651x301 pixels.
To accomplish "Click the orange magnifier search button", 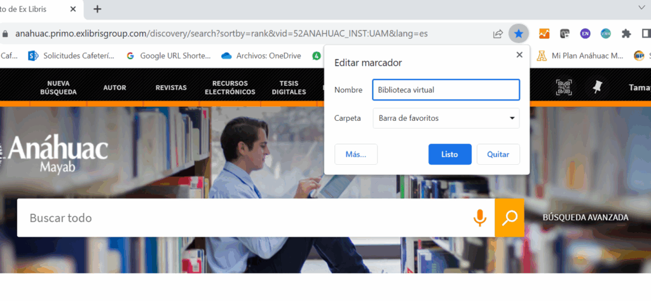I will (509, 218).
